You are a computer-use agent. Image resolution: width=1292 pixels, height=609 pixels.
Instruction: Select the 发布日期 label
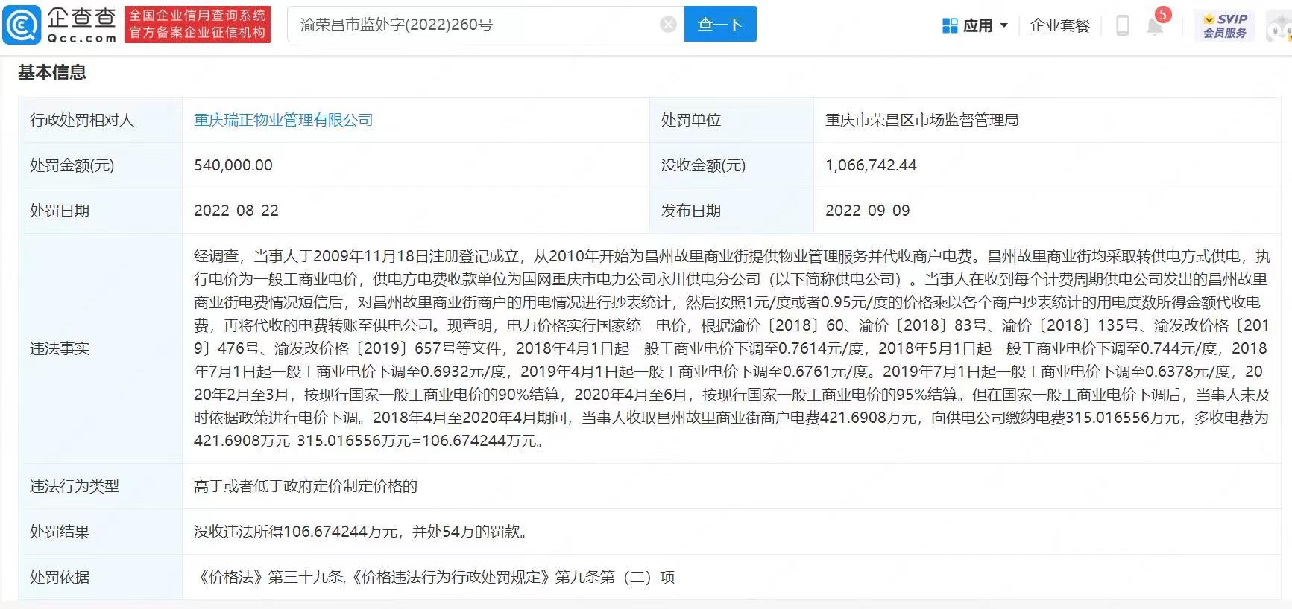point(691,211)
